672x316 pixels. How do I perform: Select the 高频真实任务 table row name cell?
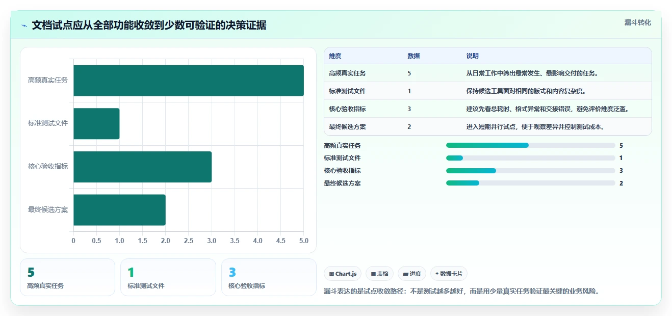(347, 73)
